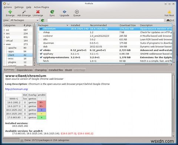Image resolution: width=178 pixels, height=145 pixels.
Task: Click the Unmerge red X icon
Action: 38,12
